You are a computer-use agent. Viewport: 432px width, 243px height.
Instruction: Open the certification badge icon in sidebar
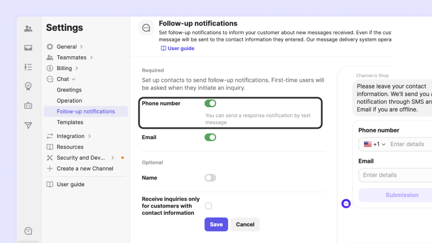28,86
